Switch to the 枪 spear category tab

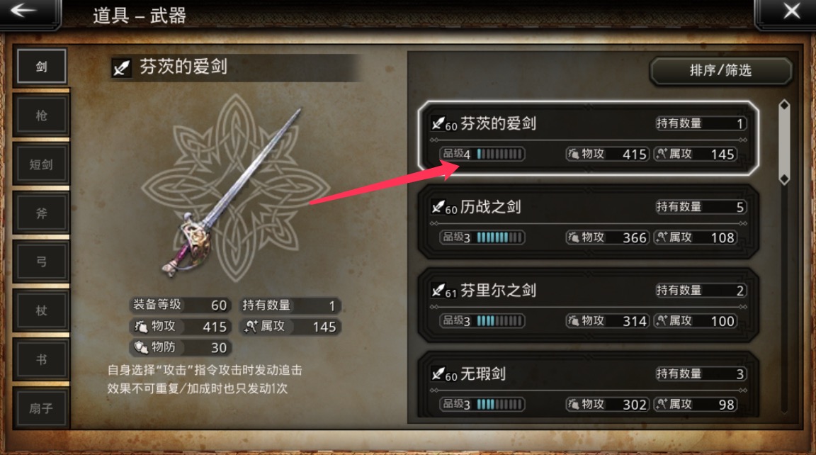click(x=42, y=115)
